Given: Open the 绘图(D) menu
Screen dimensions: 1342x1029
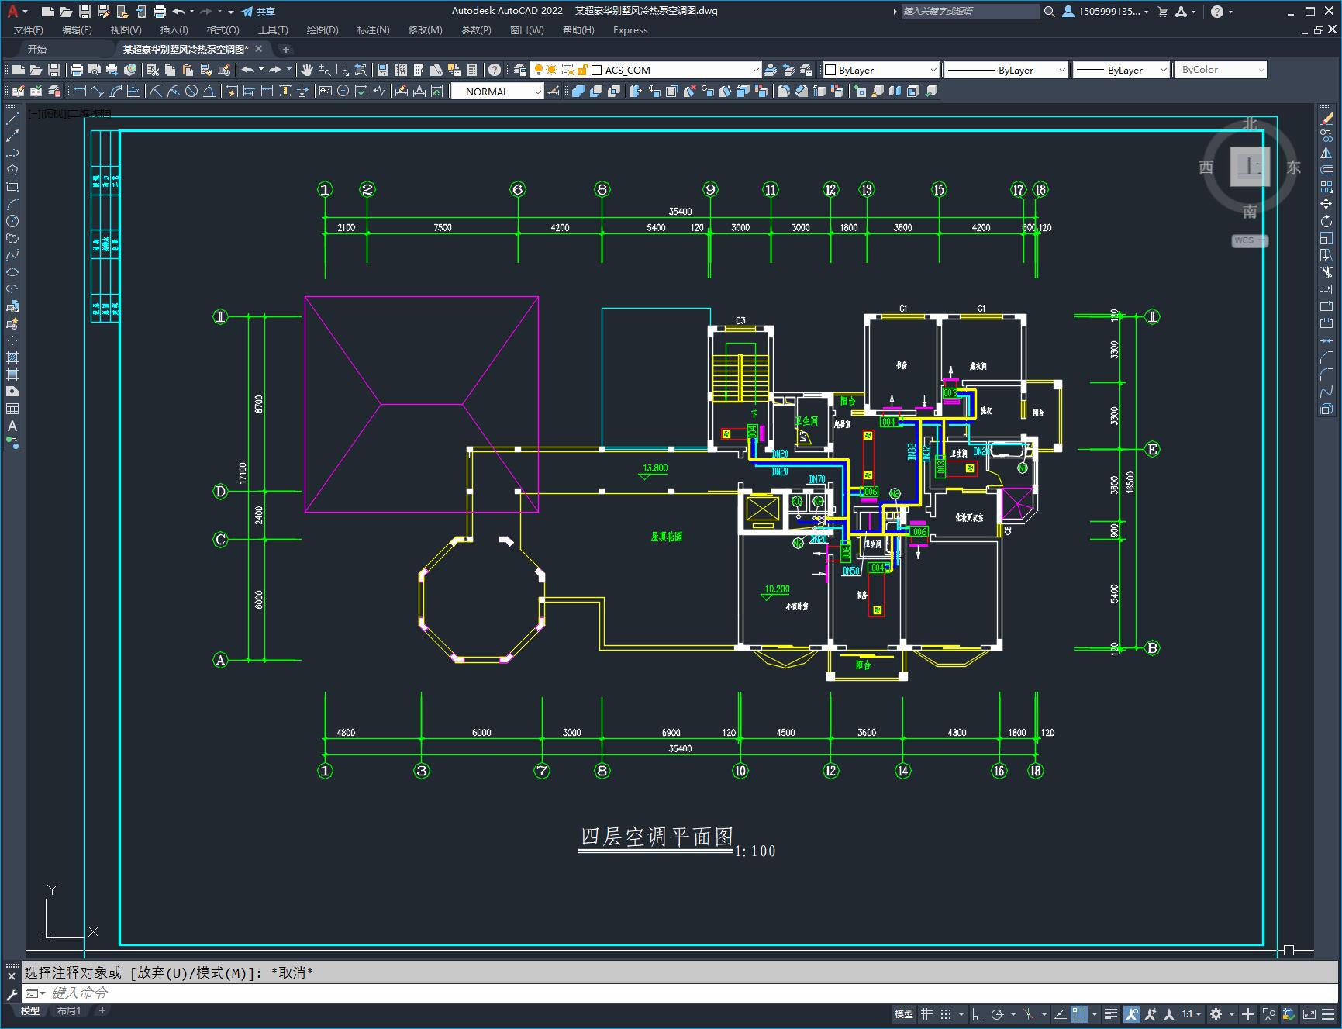Looking at the screenshot, I should (323, 30).
